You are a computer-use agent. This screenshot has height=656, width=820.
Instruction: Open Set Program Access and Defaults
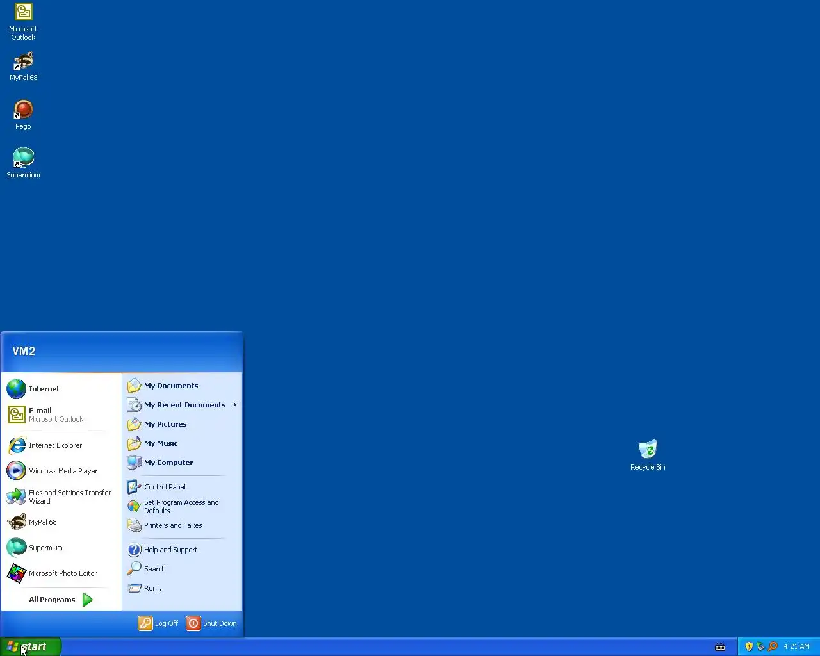[x=183, y=506]
